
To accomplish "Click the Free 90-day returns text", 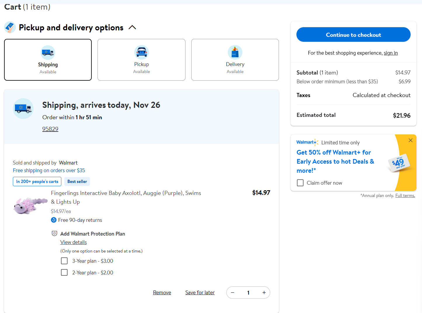I will (80, 220).
